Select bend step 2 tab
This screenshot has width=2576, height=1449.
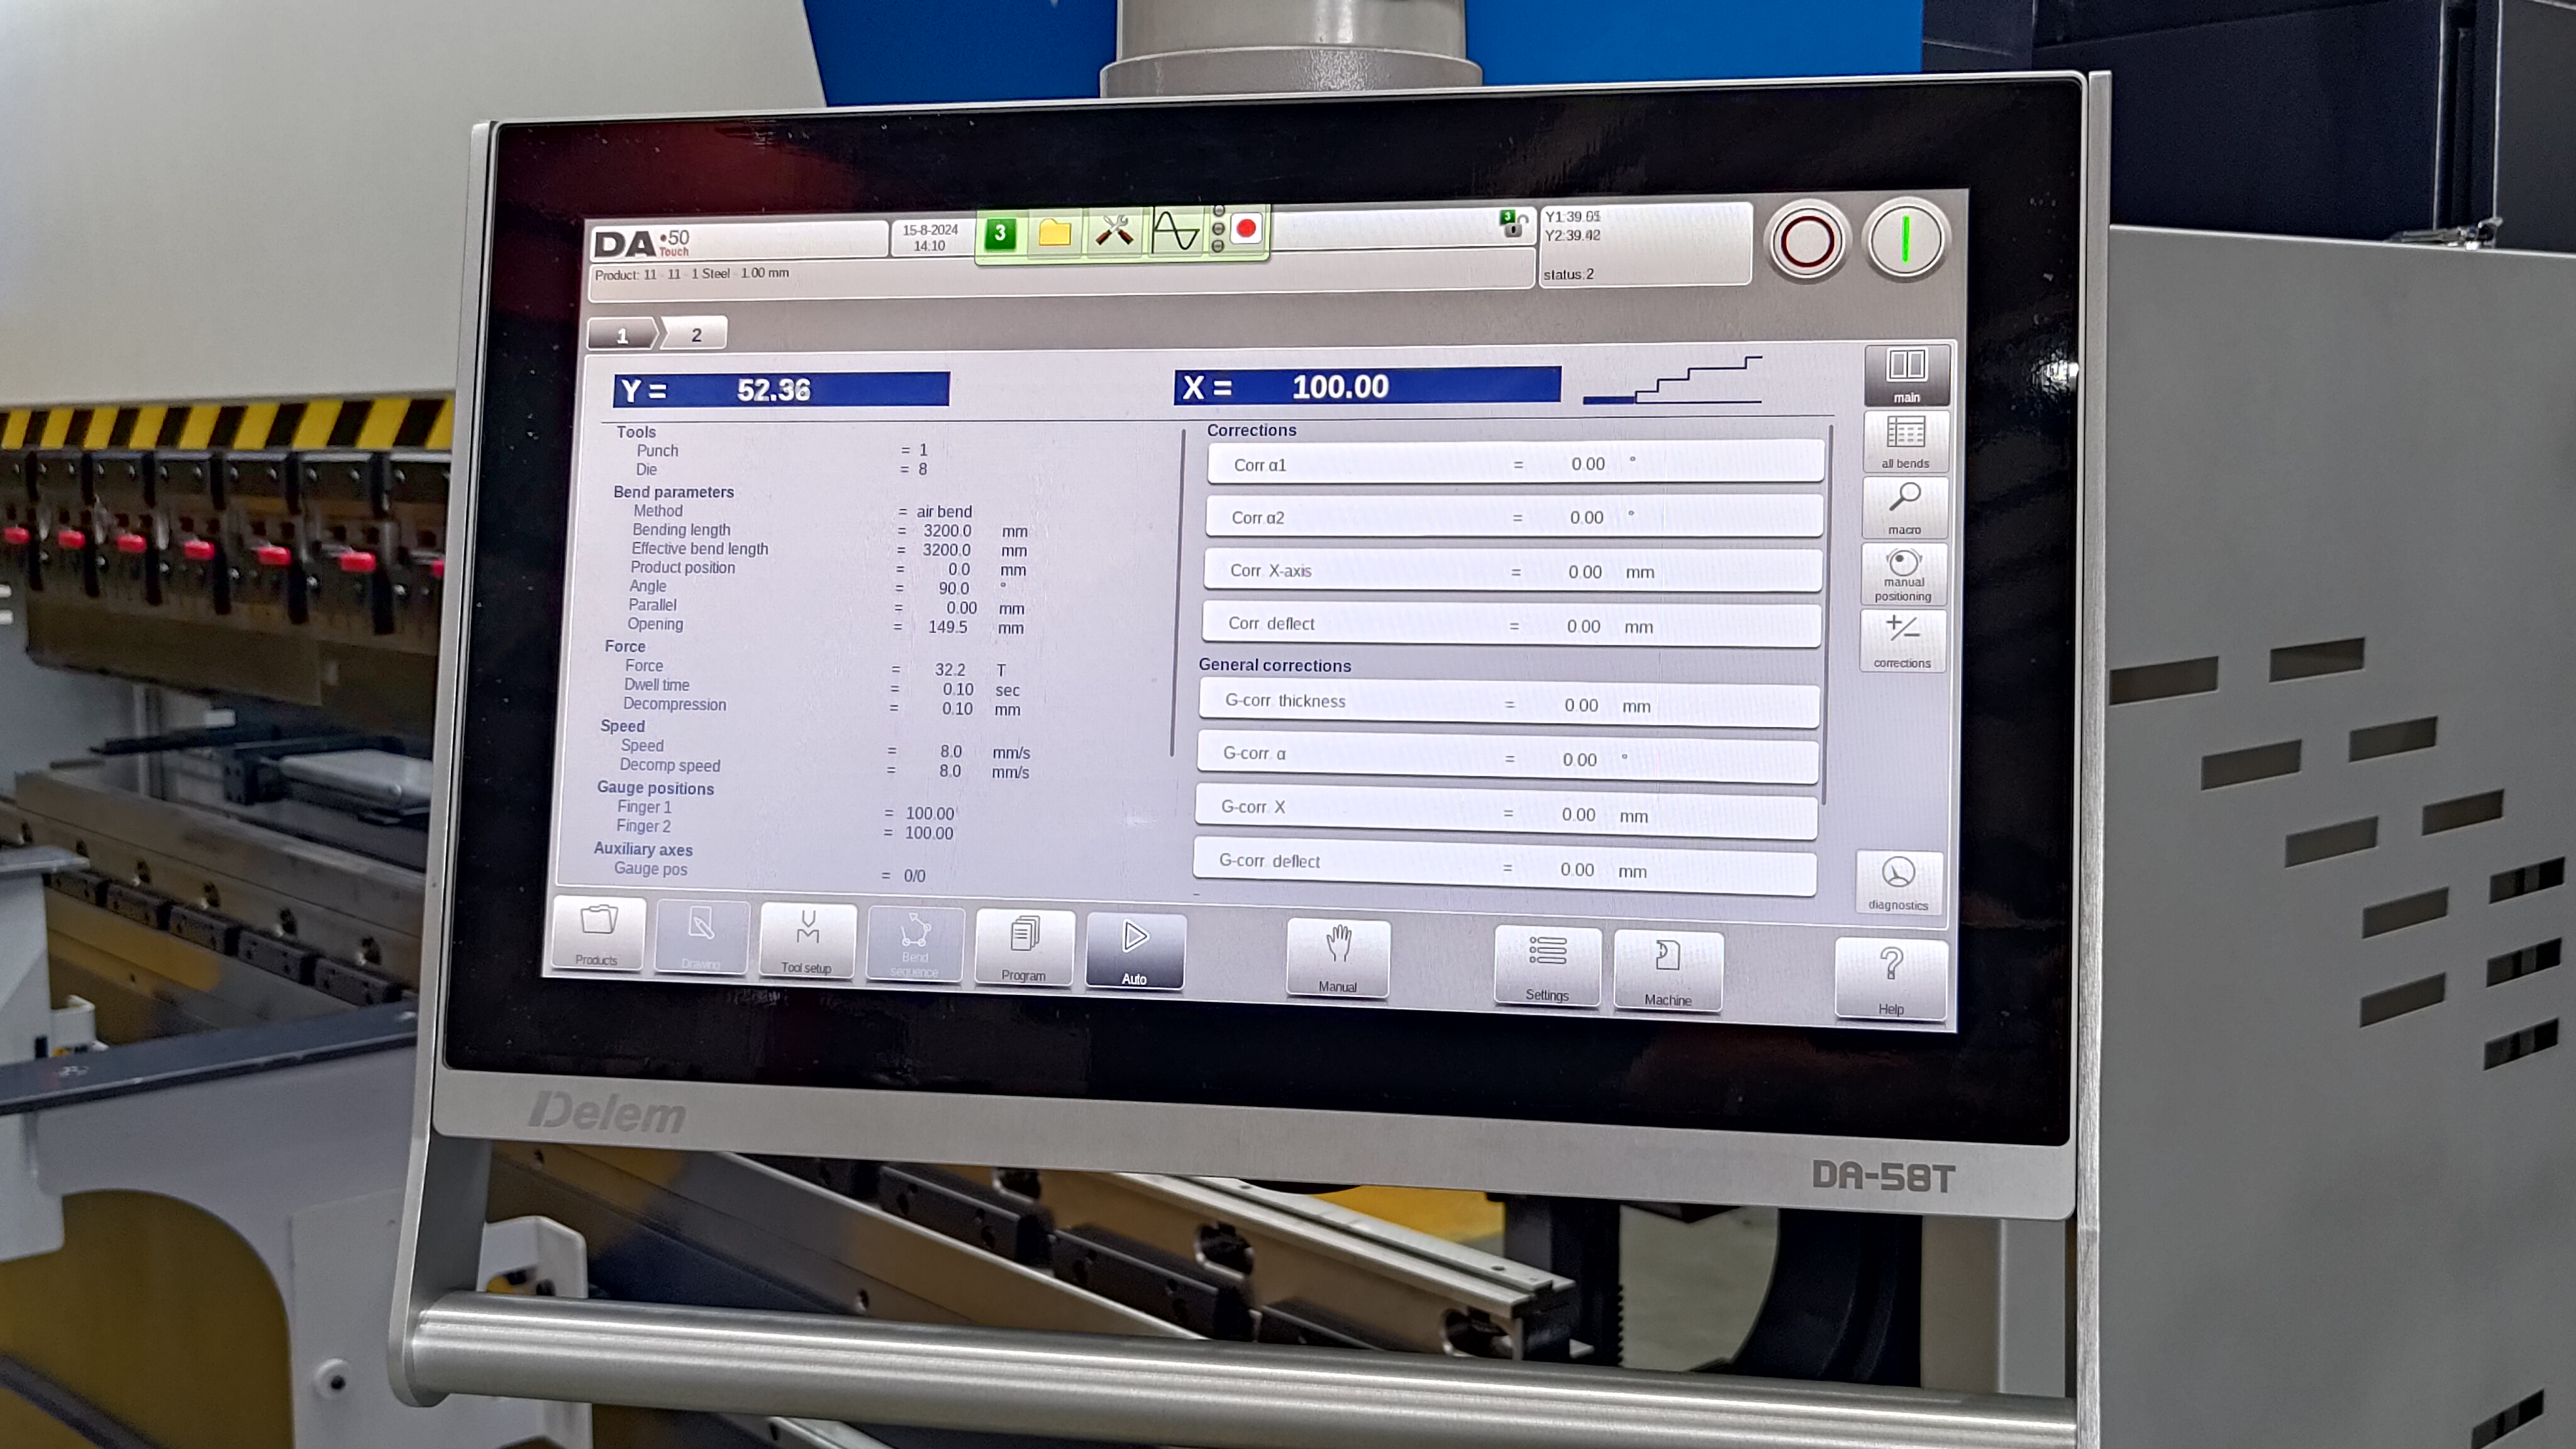(x=697, y=334)
